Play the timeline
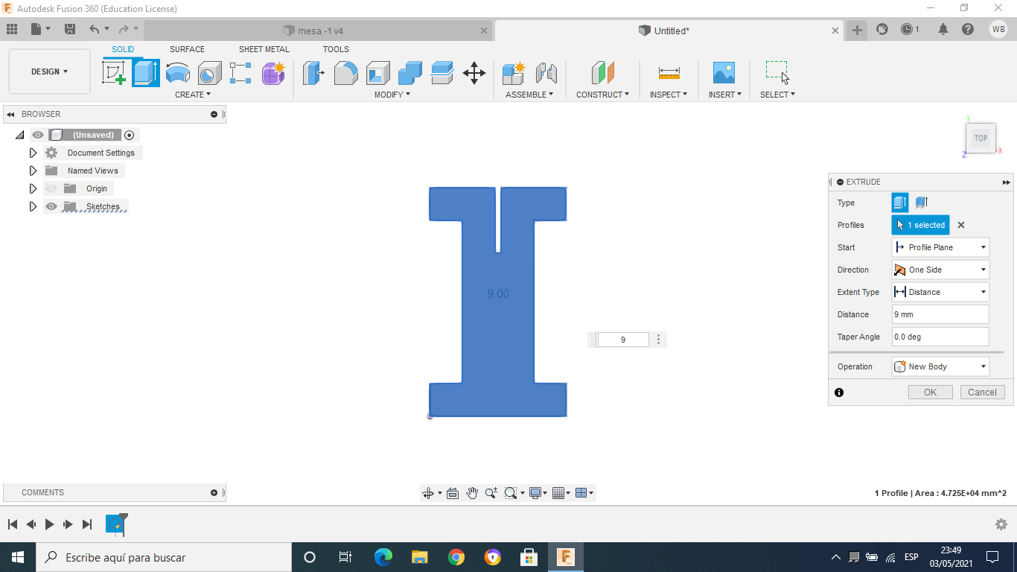 pyautogui.click(x=49, y=524)
